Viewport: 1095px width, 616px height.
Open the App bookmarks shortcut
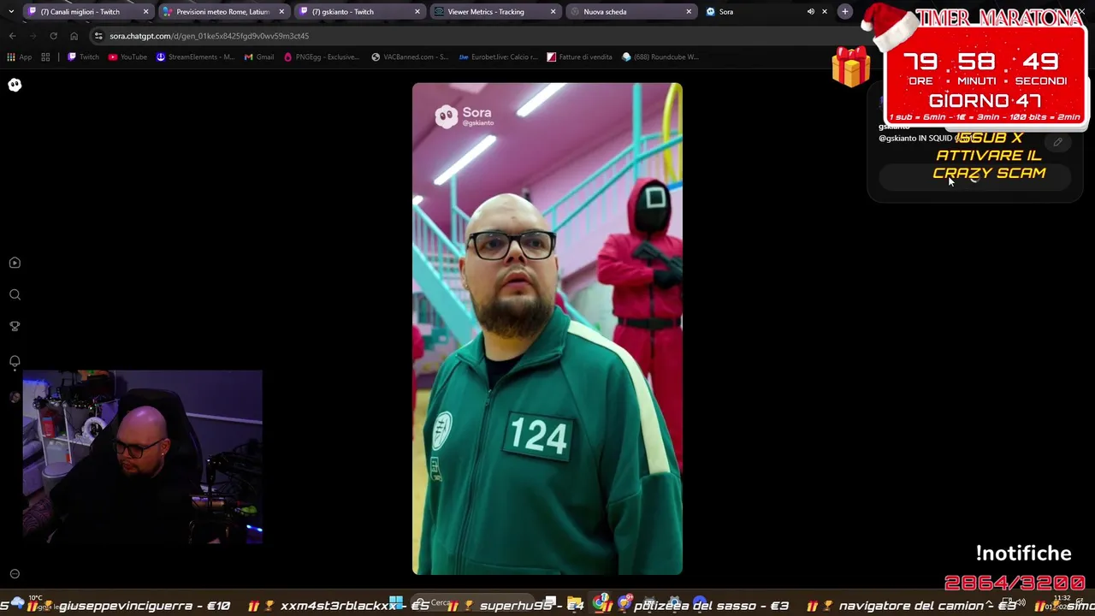(19, 57)
